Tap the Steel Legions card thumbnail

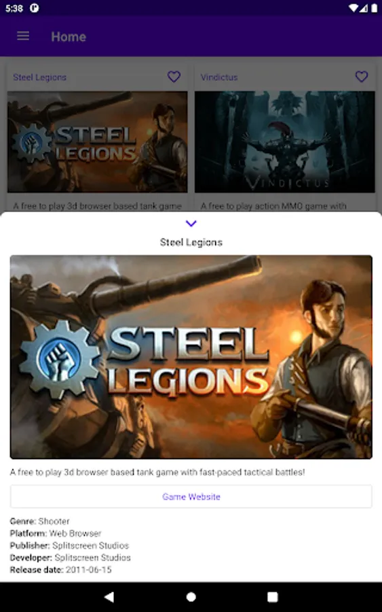pyautogui.click(x=97, y=141)
